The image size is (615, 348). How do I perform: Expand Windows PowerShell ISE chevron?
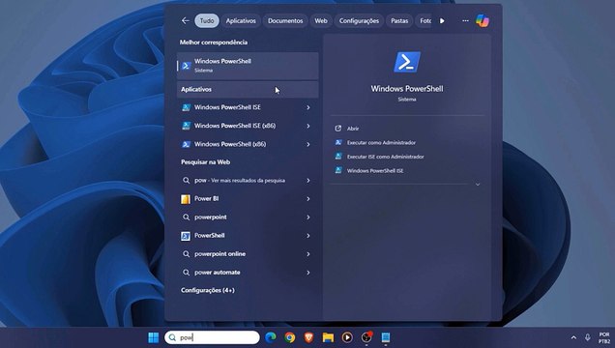click(308, 107)
